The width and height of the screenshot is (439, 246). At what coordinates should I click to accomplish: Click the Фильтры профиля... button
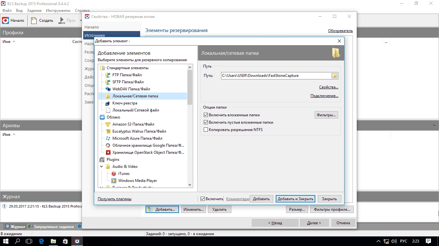pyautogui.click(x=332, y=209)
